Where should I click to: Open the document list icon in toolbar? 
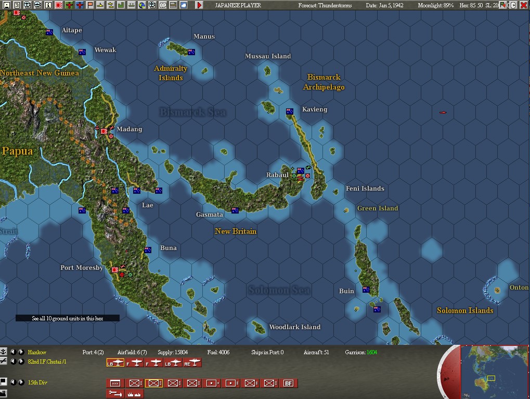click(x=17, y=5)
